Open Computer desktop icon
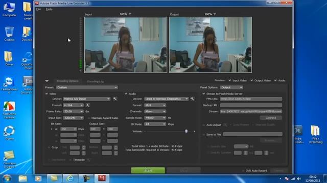 (x=9, y=10)
